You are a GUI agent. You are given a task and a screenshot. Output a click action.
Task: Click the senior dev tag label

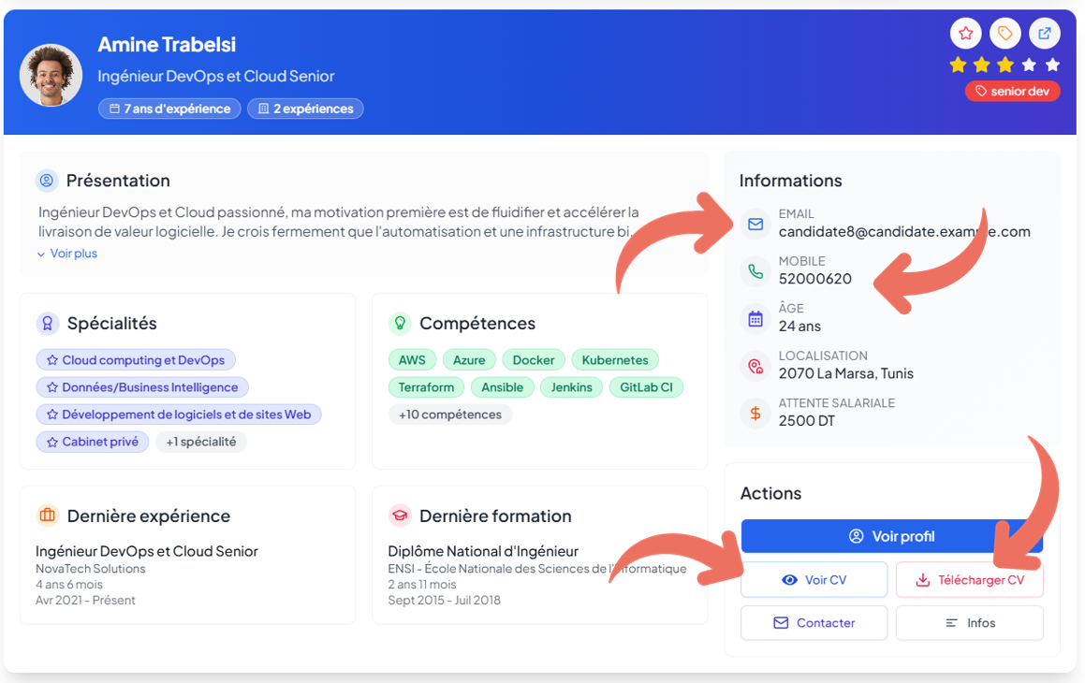pos(1012,92)
